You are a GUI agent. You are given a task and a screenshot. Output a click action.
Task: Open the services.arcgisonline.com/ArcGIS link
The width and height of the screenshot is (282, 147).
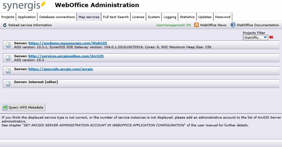pyautogui.click(x=66, y=56)
